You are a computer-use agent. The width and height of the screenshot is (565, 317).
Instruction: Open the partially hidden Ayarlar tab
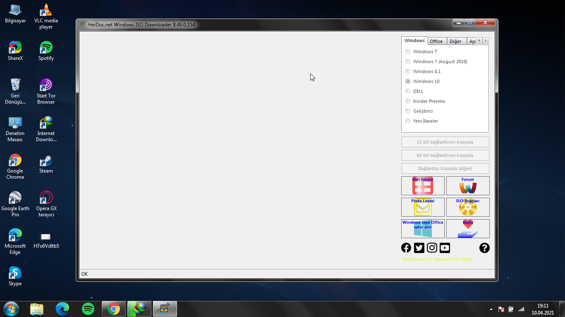click(472, 41)
